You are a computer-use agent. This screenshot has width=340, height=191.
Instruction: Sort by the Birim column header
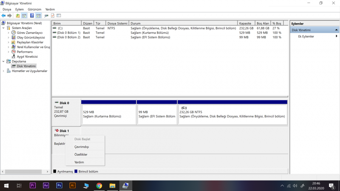[x=66, y=23]
